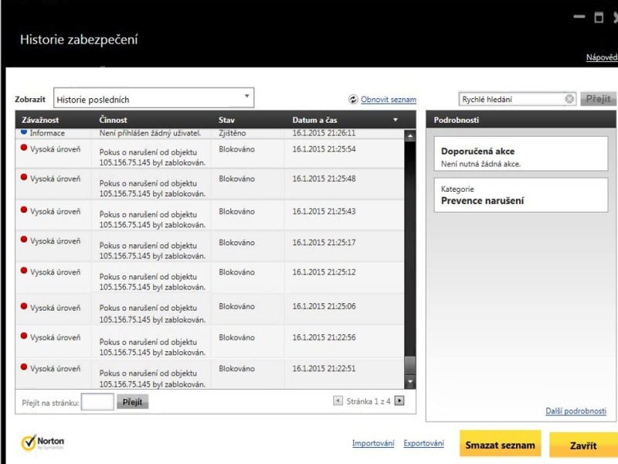Click red severity dot for 21:25:54 event

click(24, 148)
